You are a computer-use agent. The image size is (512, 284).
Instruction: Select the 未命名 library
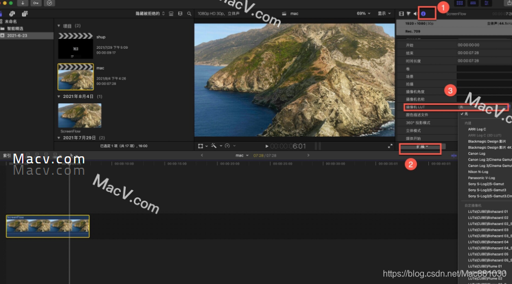[10, 22]
